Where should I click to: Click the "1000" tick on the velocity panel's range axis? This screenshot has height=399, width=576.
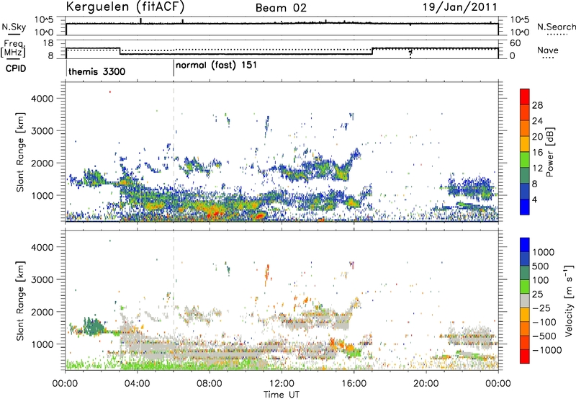click(x=42, y=344)
